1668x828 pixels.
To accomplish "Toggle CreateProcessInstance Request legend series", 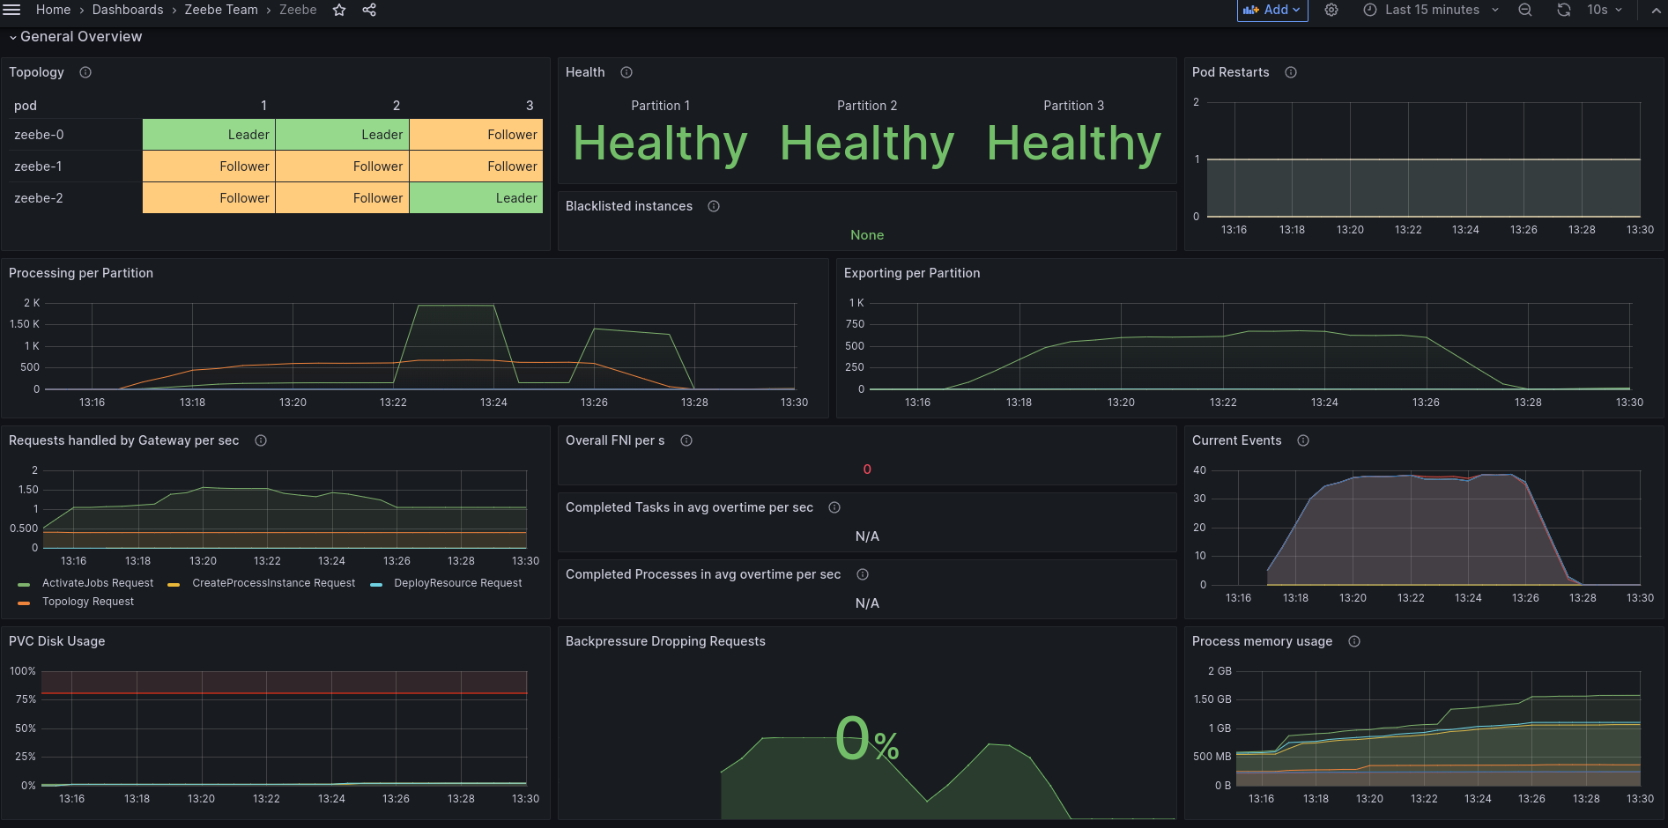I will click(273, 583).
